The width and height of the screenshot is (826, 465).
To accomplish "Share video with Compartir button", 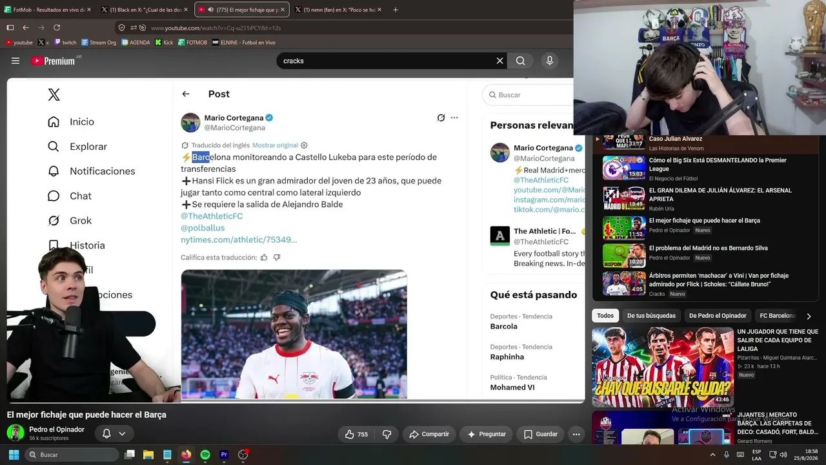I will click(x=429, y=434).
